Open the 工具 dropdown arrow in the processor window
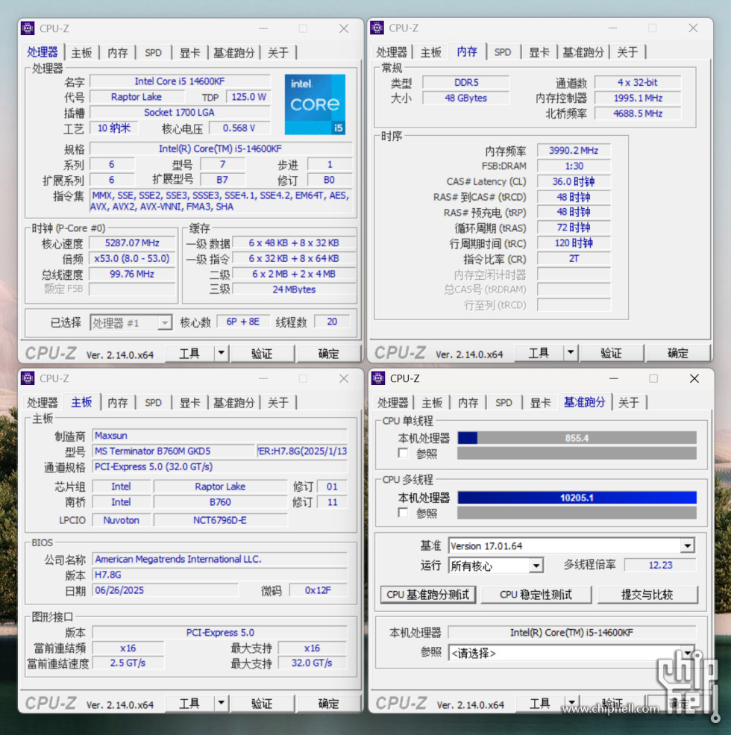Viewport: 731px width, 735px height. (222, 353)
